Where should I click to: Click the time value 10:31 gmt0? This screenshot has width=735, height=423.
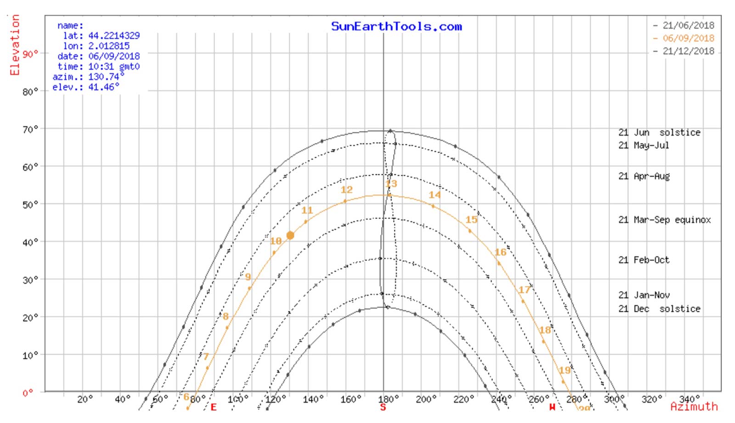click(x=114, y=66)
